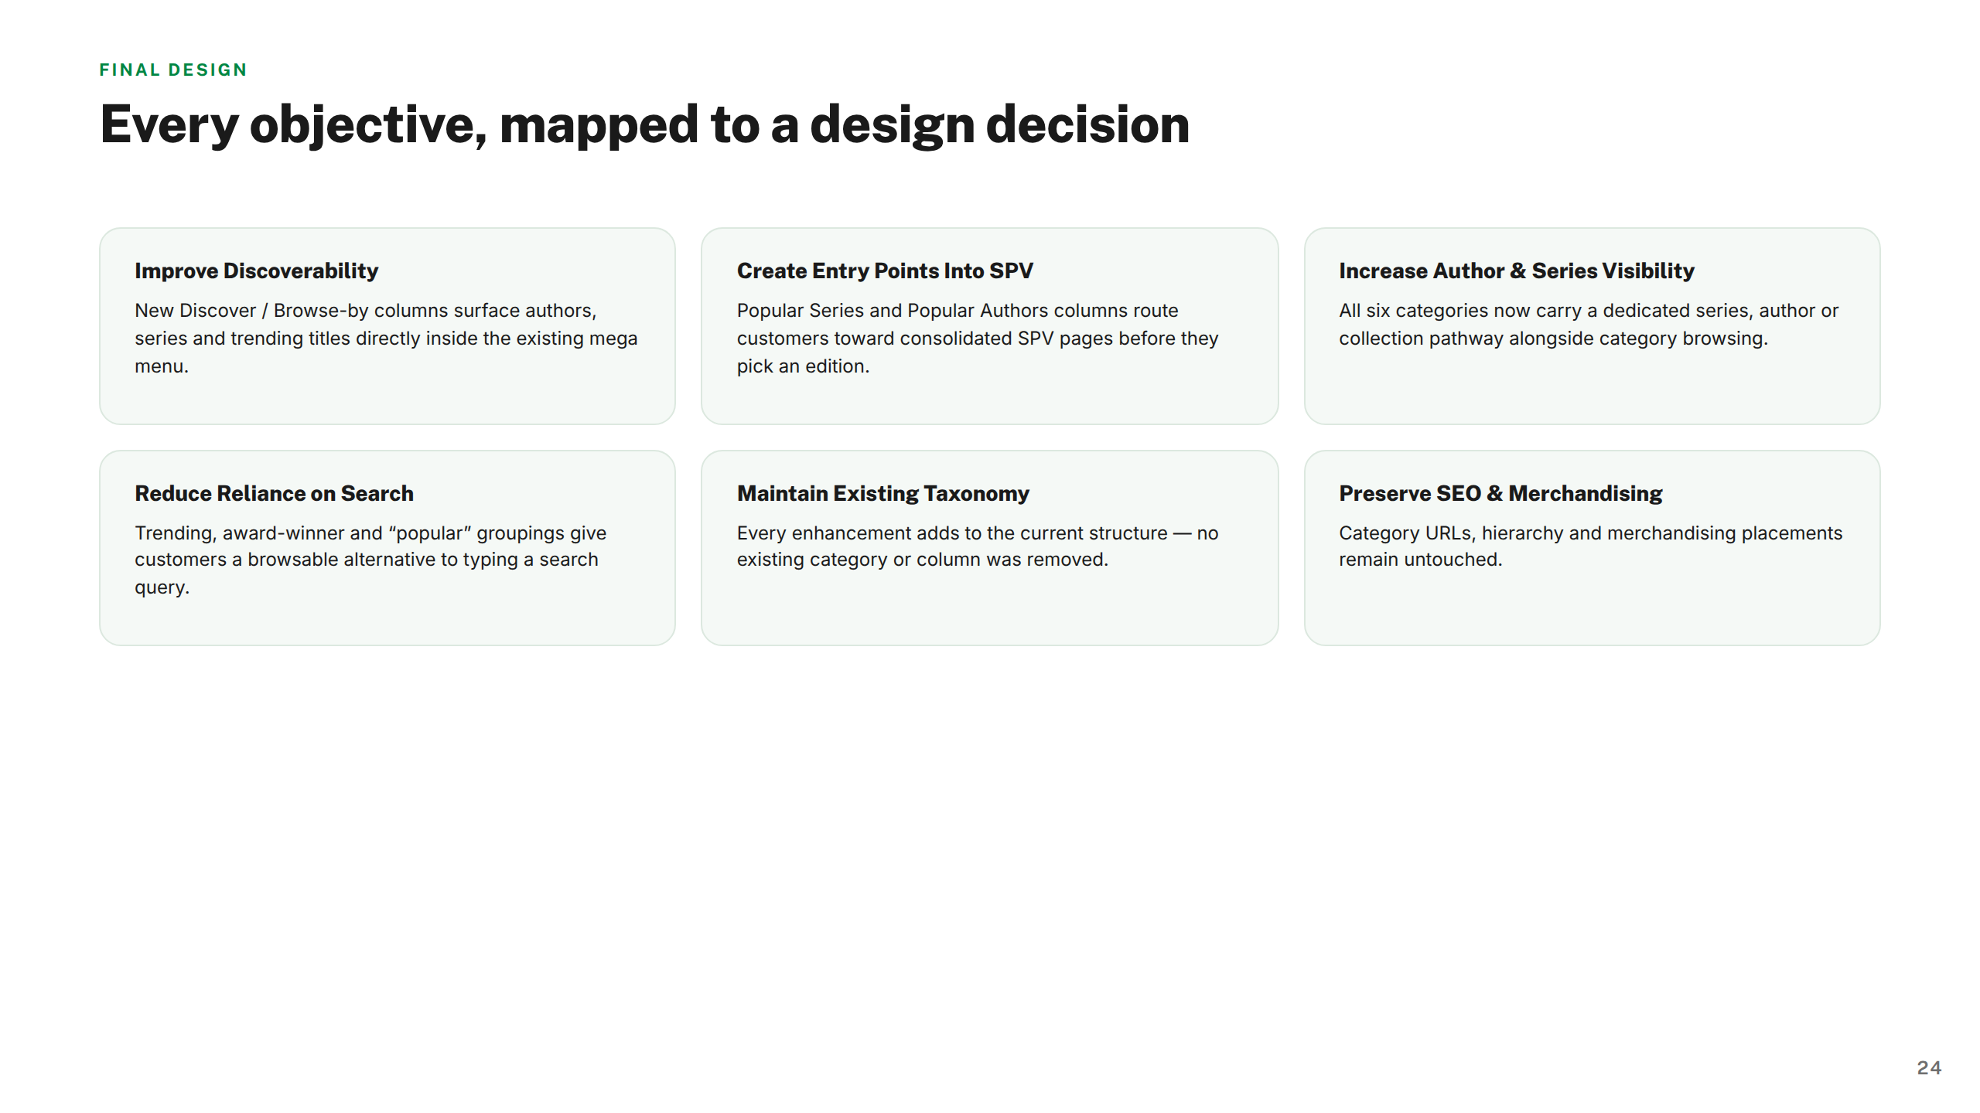This screenshot has width=1980, height=1113.
Task: Select the Trending, award-winner groupings paragraph
Action: [x=370, y=560]
